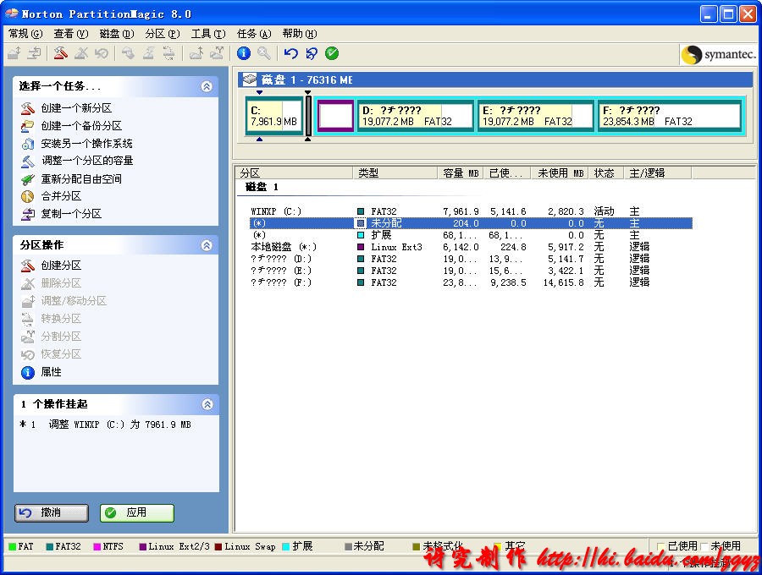762x575 pixels.
Task: Select the Linux Ext3 purple block in disk map
Action: (335, 116)
